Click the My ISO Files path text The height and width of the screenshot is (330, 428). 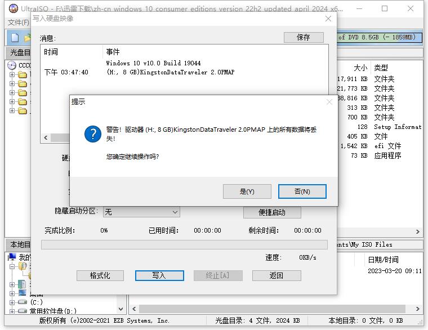pos(365,244)
